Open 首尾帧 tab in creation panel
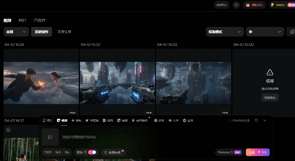 pyautogui.click(x=92, y=121)
